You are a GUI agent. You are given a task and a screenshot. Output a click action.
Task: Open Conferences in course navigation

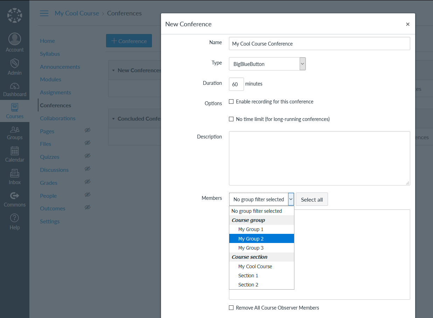tap(55, 105)
